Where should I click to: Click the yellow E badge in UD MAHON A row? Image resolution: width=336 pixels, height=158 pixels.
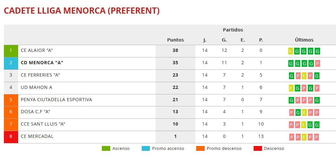tap(291, 88)
